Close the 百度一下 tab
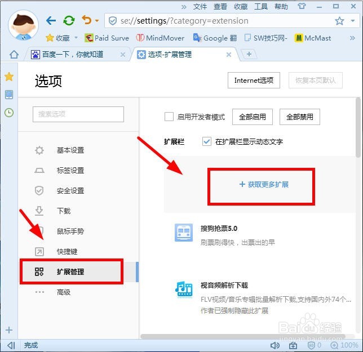The height and width of the screenshot is (352, 363). coord(123,55)
